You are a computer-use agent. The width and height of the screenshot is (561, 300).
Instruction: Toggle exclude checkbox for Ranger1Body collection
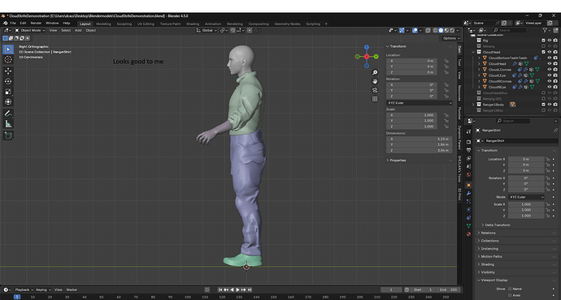[543, 105]
